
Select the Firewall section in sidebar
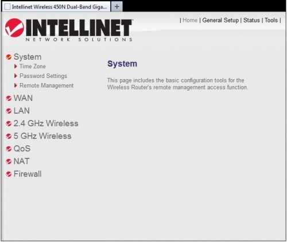click(28, 174)
